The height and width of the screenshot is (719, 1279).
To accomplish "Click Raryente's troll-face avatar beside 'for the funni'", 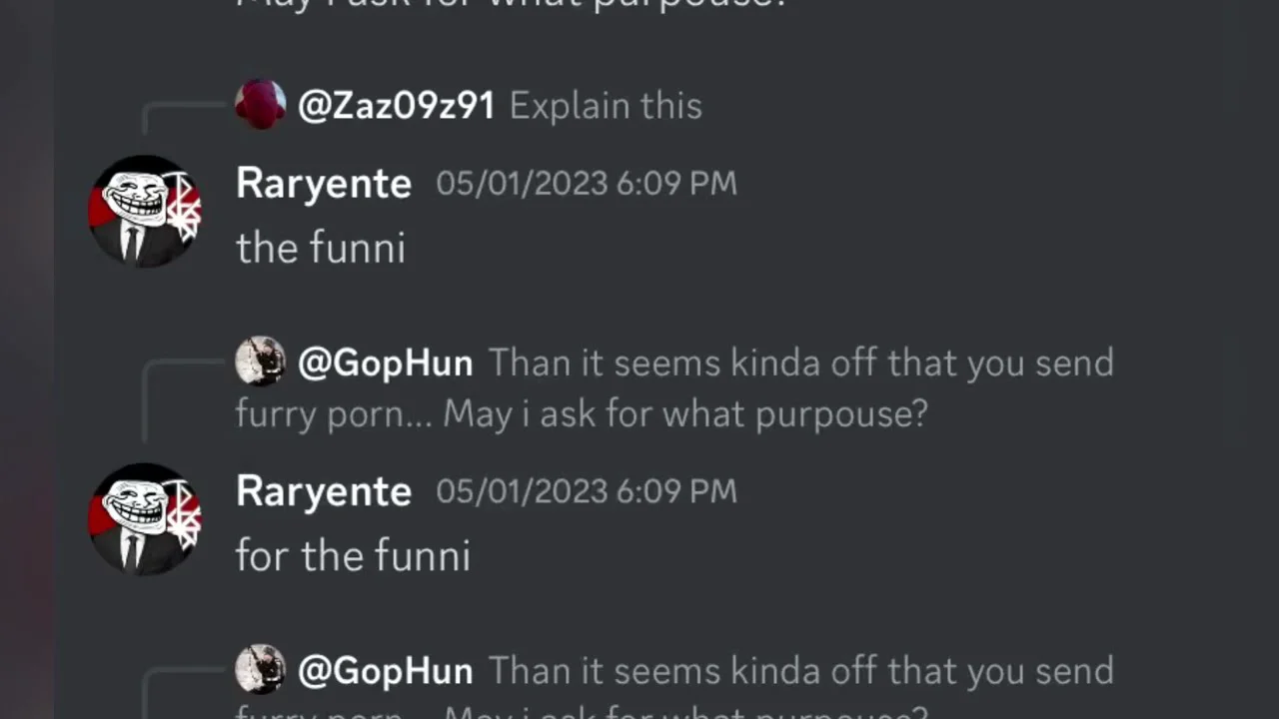I will [146, 518].
